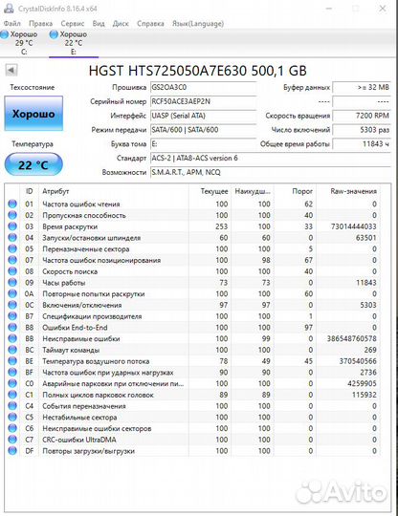Select raw value 386548760578
Screen dimensions: 398x516
[x=351, y=338]
